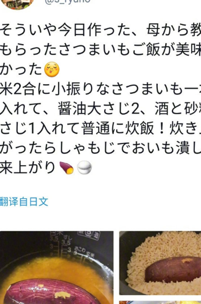Select the line さじ1入れて普通に炊飯

tap(100, 129)
